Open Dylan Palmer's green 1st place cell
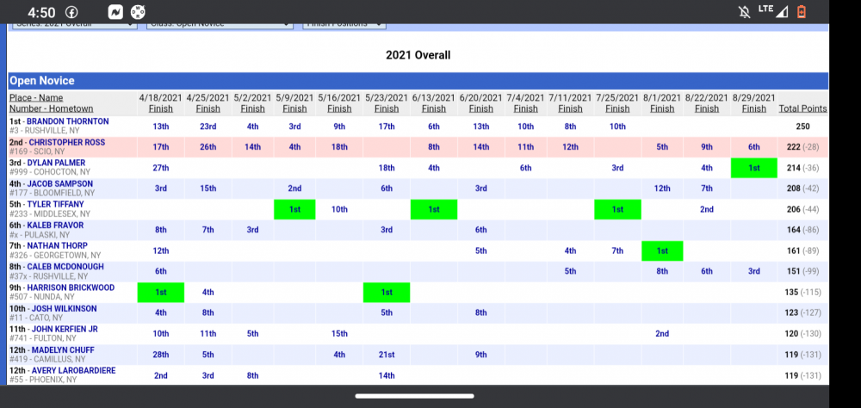 tap(754, 168)
